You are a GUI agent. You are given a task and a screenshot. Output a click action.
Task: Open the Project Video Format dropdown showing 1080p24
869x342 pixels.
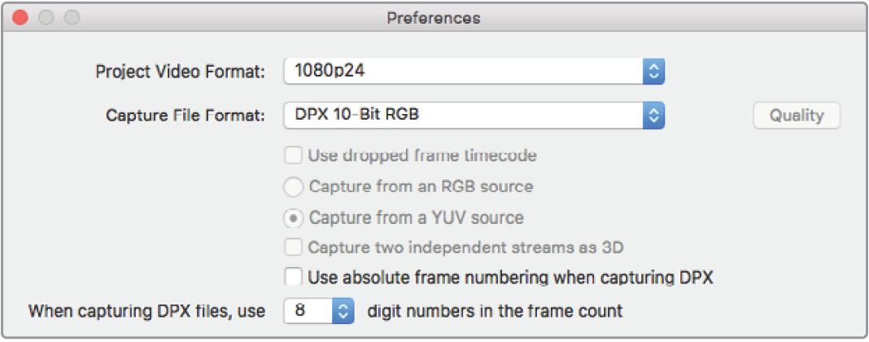[462, 71]
